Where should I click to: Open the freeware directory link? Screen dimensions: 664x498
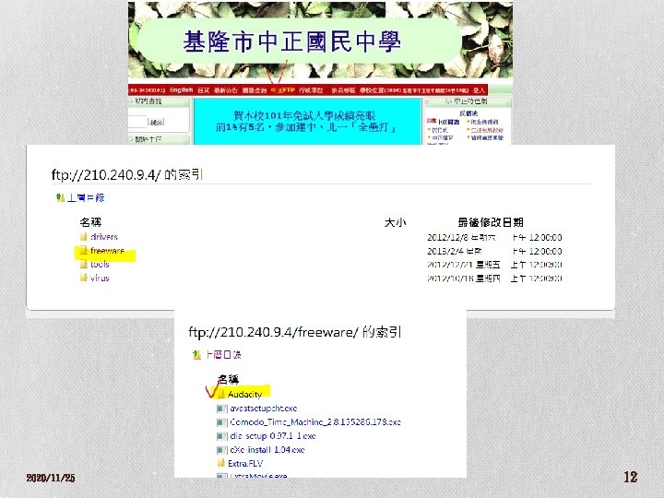click(x=107, y=251)
